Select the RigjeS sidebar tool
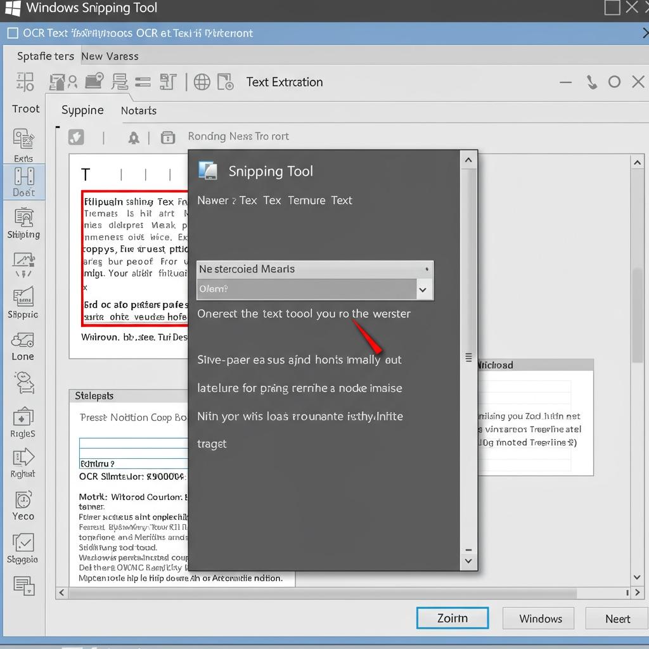This screenshot has width=649, height=649. [x=23, y=423]
